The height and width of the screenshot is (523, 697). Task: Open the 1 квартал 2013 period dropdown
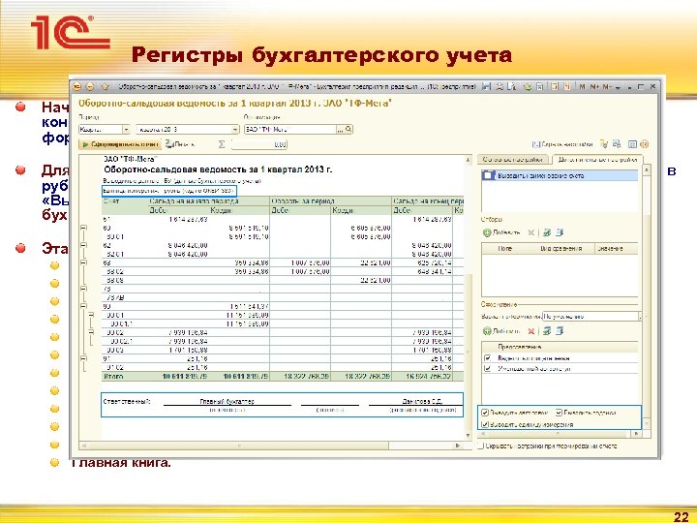pyautogui.click(x=235, y=130)
